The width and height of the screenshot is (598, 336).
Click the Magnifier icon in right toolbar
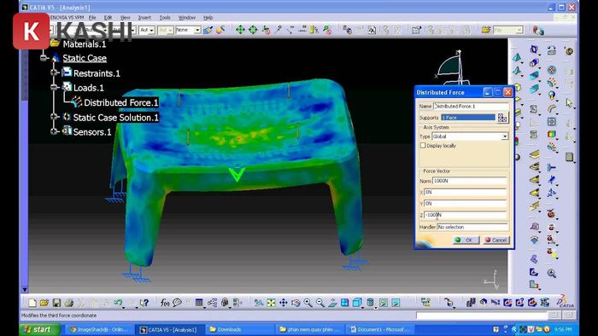pos(552,273)
